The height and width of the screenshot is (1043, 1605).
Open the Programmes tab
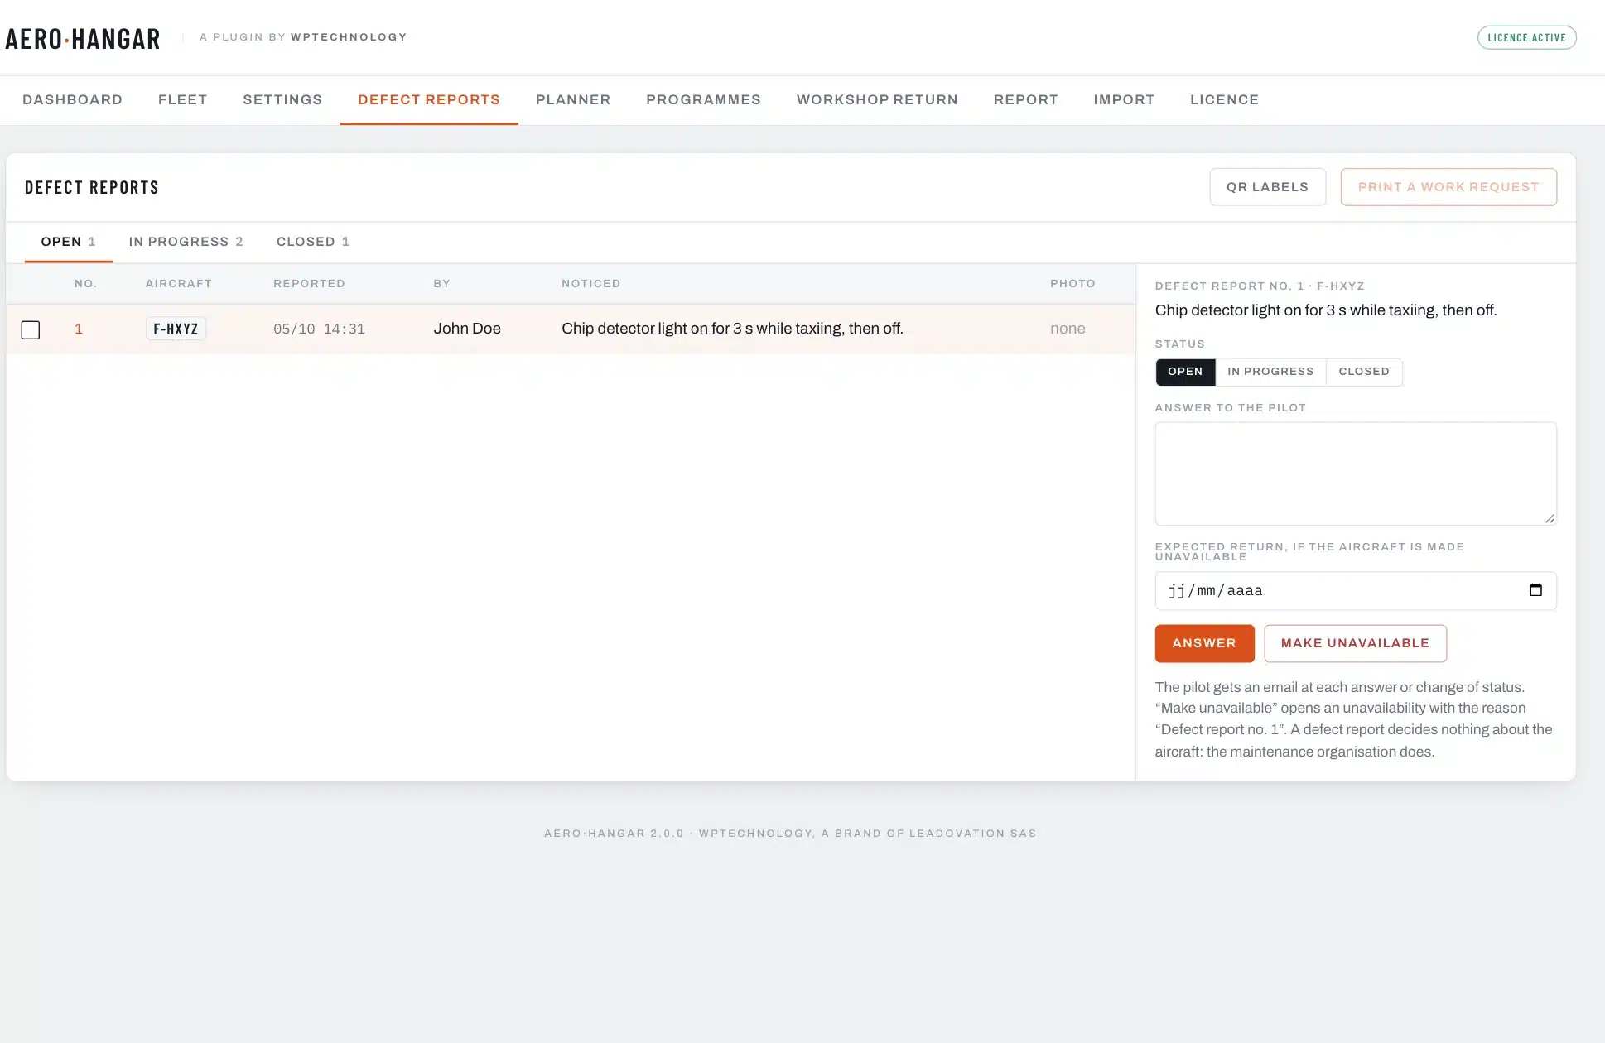[x=703, y=99]
